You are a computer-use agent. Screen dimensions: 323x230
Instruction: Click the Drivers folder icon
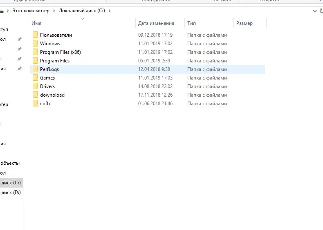35,86
